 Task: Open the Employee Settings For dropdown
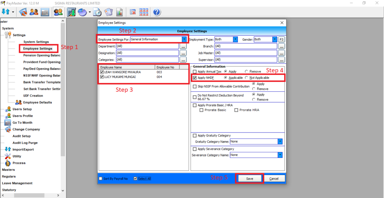coord(184,39)
